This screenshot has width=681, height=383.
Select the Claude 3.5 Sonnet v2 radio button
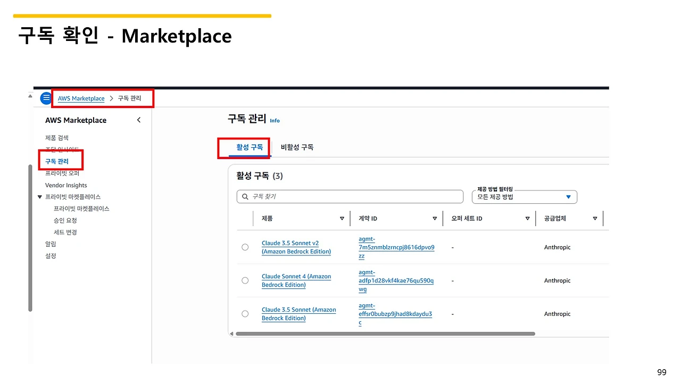click(245, 247)
